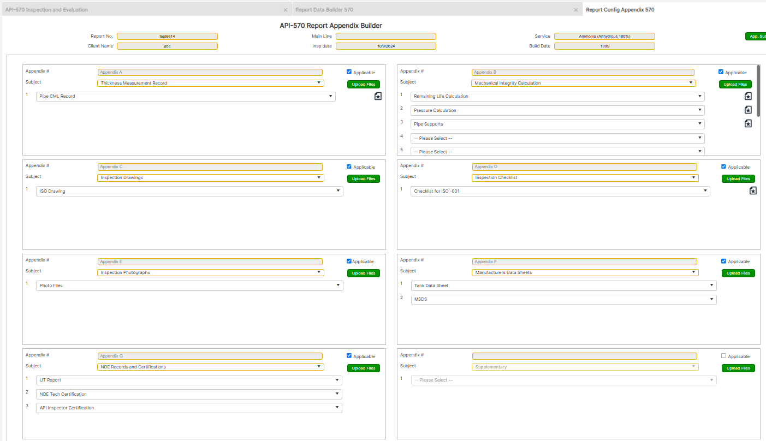Click the Report No. field showing test6614
The width and height of the screenshot is (766, 441).
point(167,36)
